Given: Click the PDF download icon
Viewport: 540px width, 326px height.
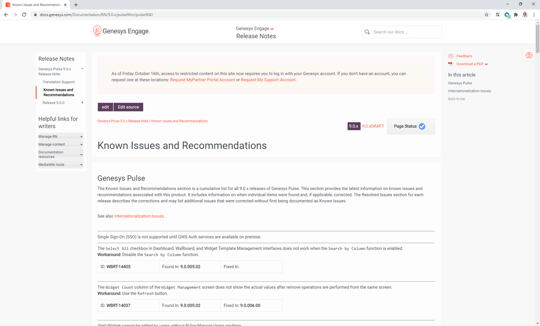Looking at the screenshot, I should tap(451, 64).
